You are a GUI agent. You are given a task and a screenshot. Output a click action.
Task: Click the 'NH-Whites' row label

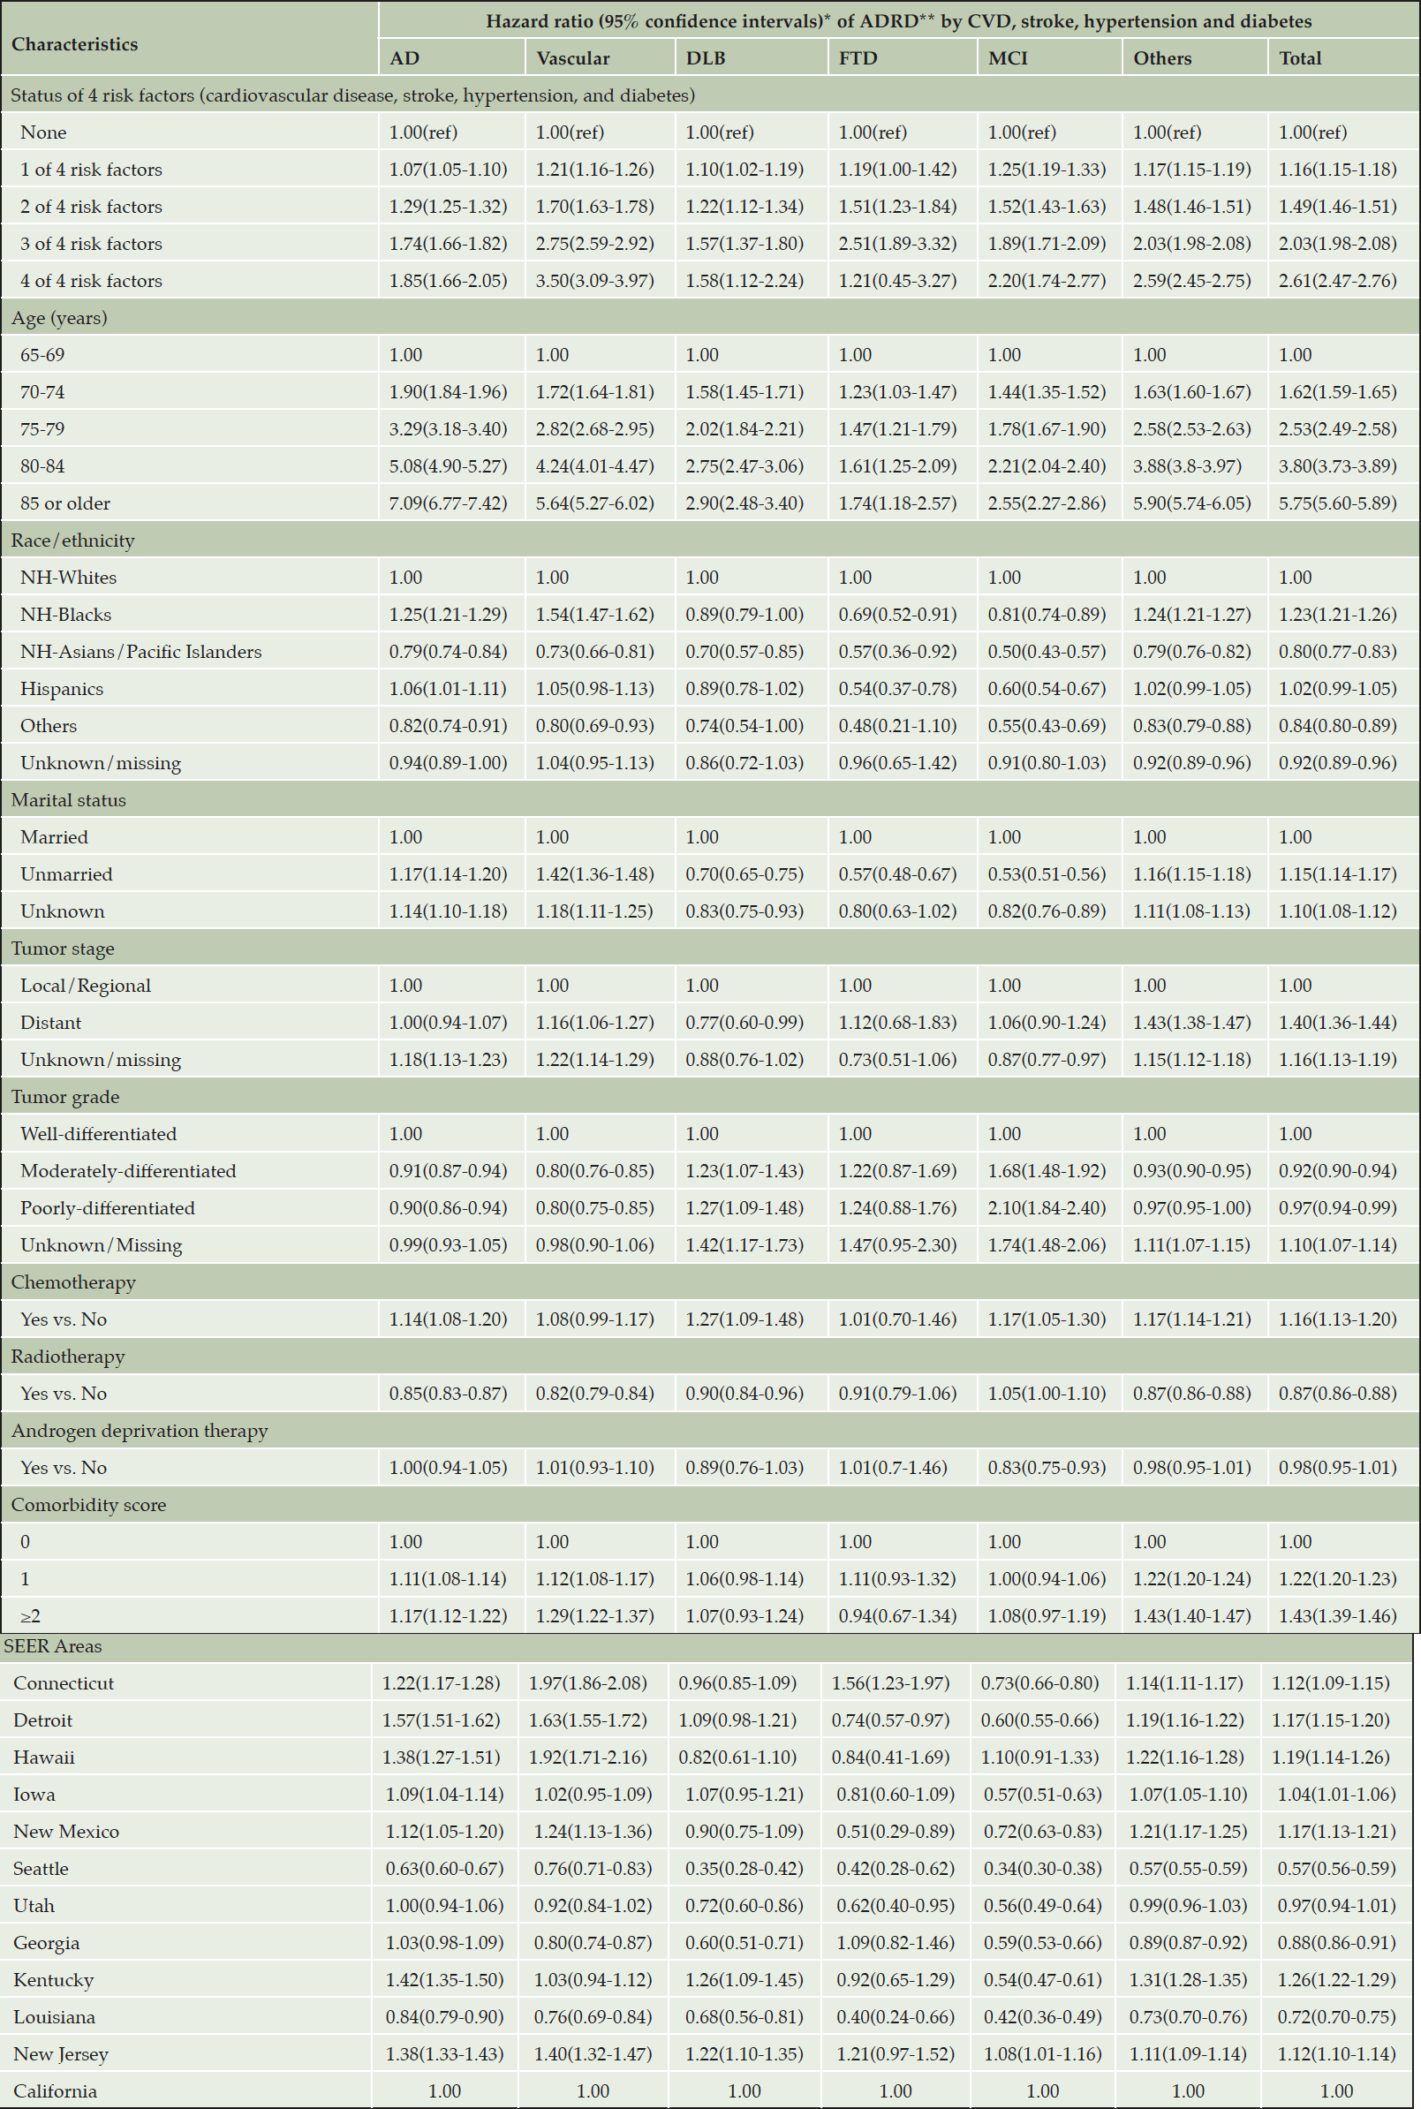[x=68, y=578]
